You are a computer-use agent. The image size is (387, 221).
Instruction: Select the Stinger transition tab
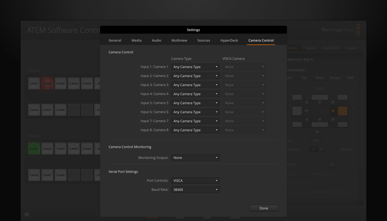pyautogui.click(x=335, y=78)
